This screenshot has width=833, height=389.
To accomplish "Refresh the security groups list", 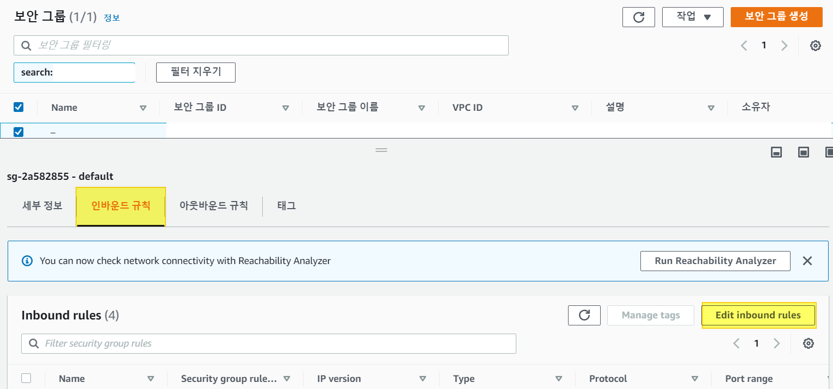I will point(638,17).
